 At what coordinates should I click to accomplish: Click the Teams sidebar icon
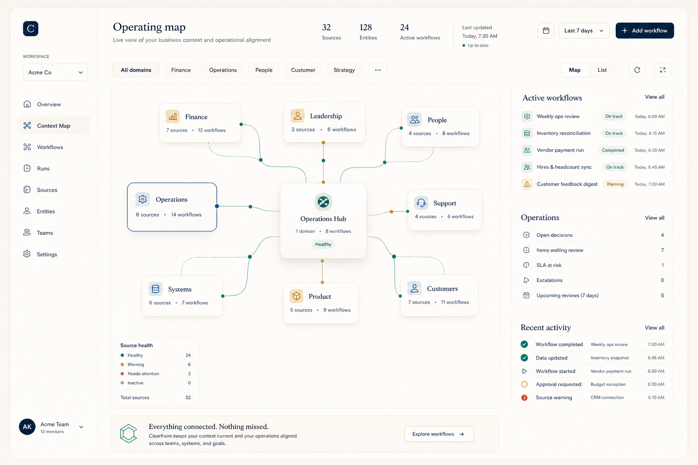pyautogui.click(x=27, y=232)
